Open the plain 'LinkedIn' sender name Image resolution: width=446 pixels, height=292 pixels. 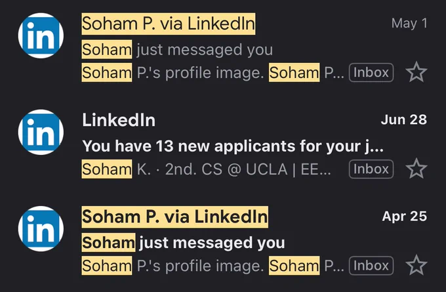tap(119, 120)
